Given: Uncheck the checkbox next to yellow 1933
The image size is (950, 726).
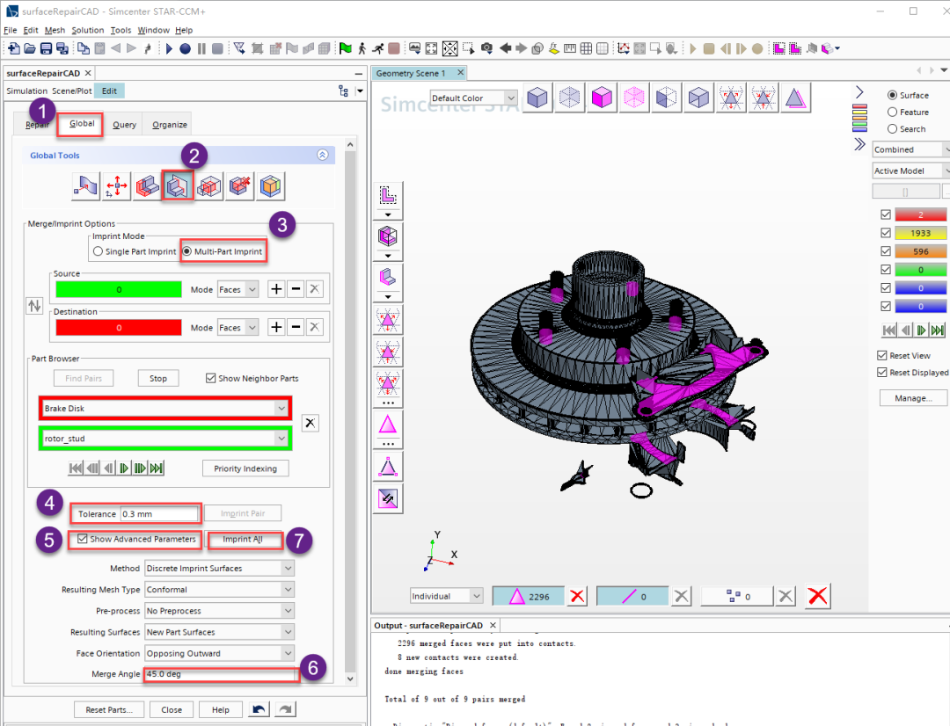Looking at the screenshot, I should (x=886, y=233).
